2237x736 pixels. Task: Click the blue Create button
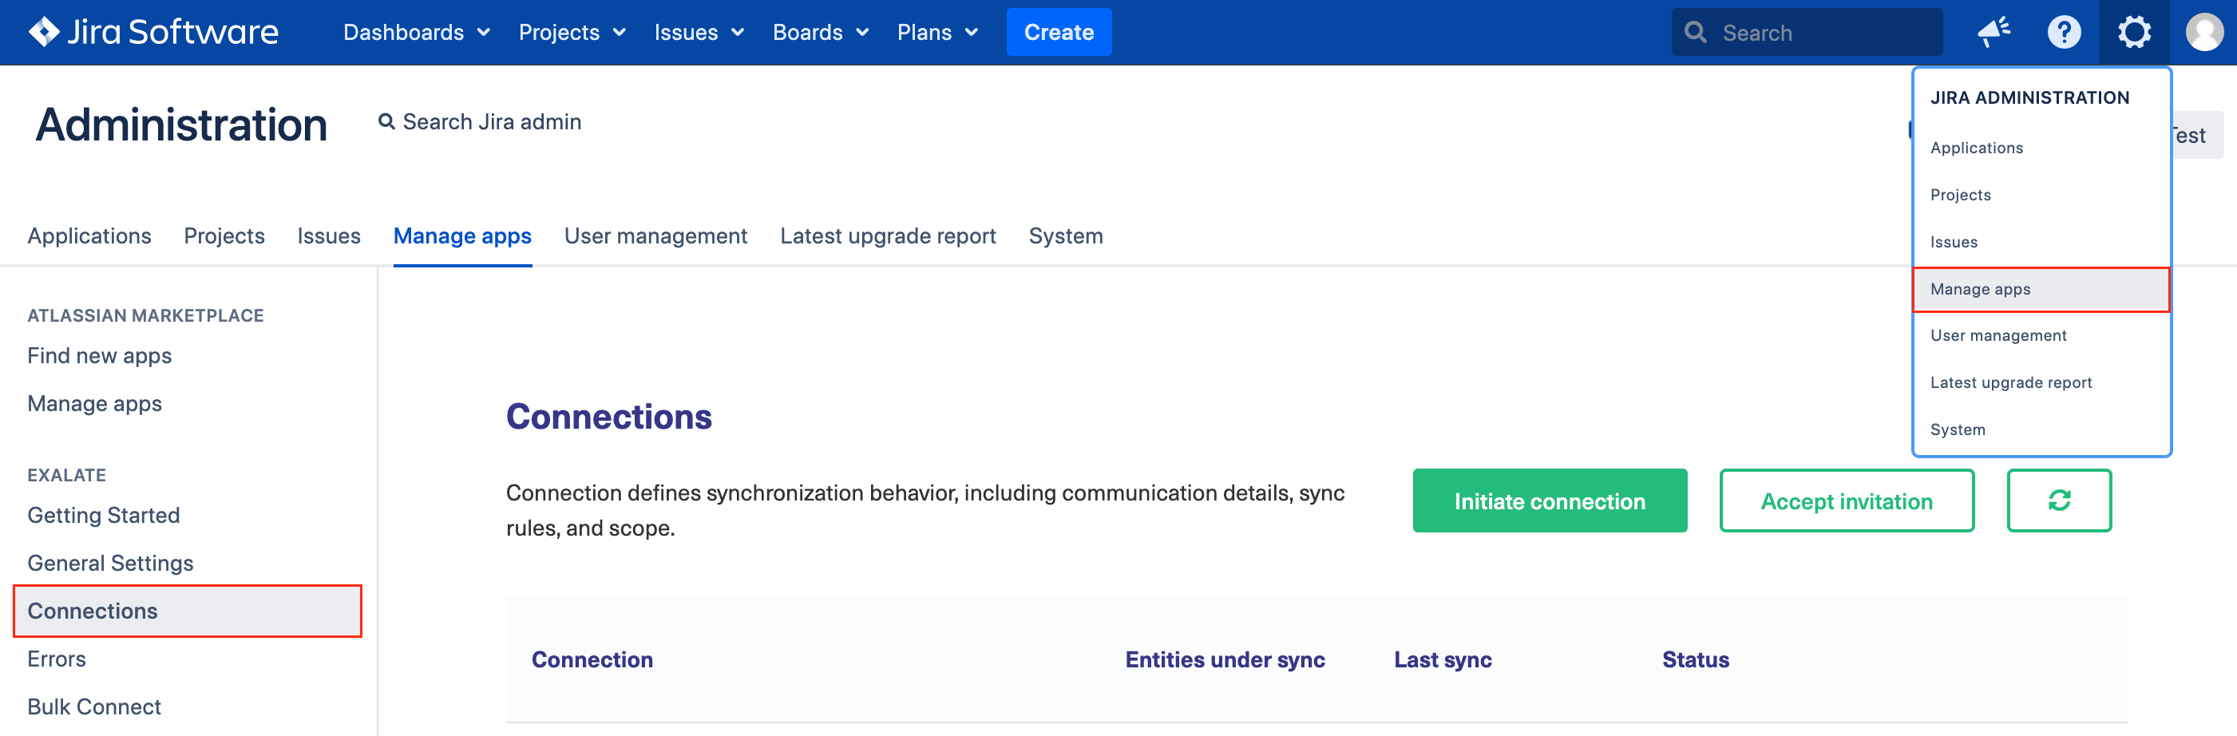coord(1059,32)
